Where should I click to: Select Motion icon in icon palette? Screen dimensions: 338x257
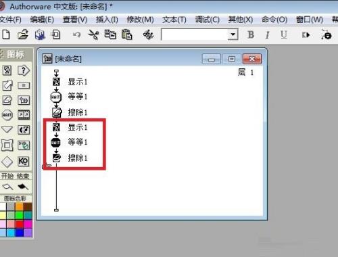click(7, 85)
